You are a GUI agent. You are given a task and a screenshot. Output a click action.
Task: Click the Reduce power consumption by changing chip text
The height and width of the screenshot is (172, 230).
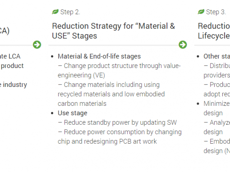120,136
